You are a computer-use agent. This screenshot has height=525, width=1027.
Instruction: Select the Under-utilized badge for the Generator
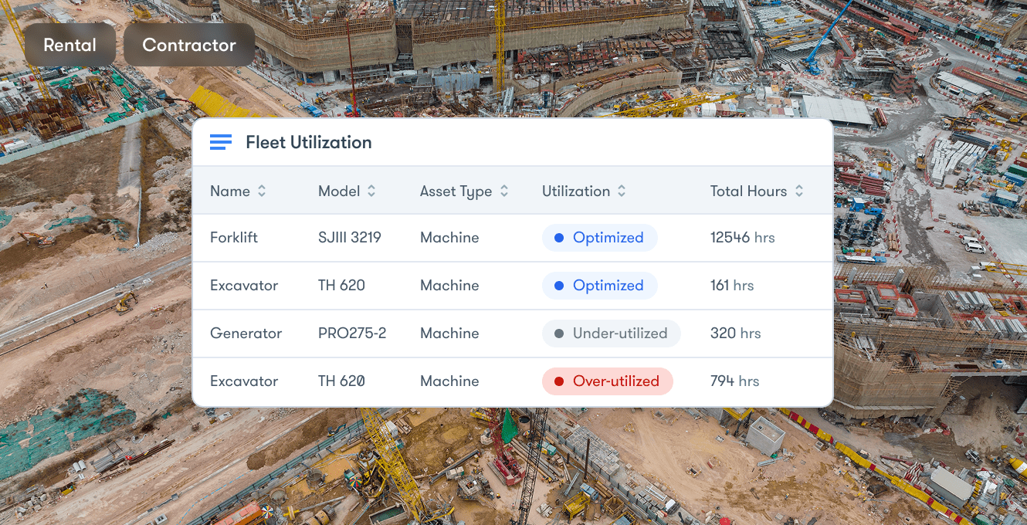pos(611,333)
